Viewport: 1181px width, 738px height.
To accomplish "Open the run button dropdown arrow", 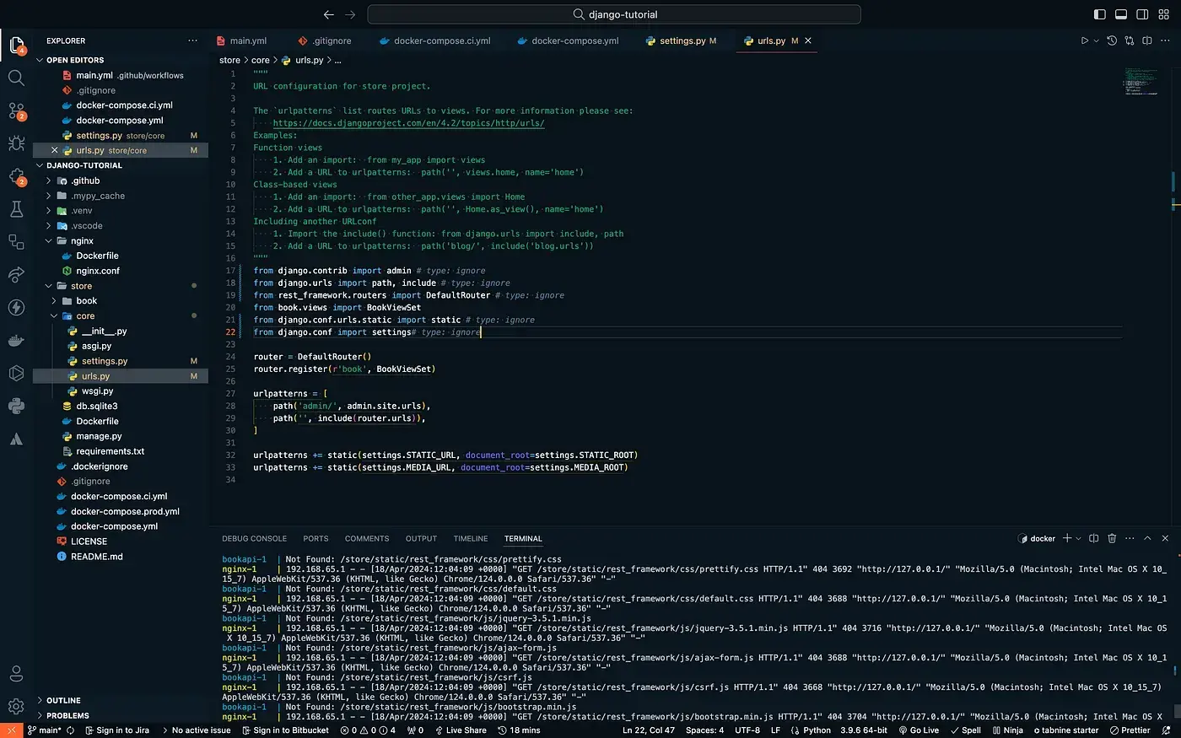I will coord(1097,40).
